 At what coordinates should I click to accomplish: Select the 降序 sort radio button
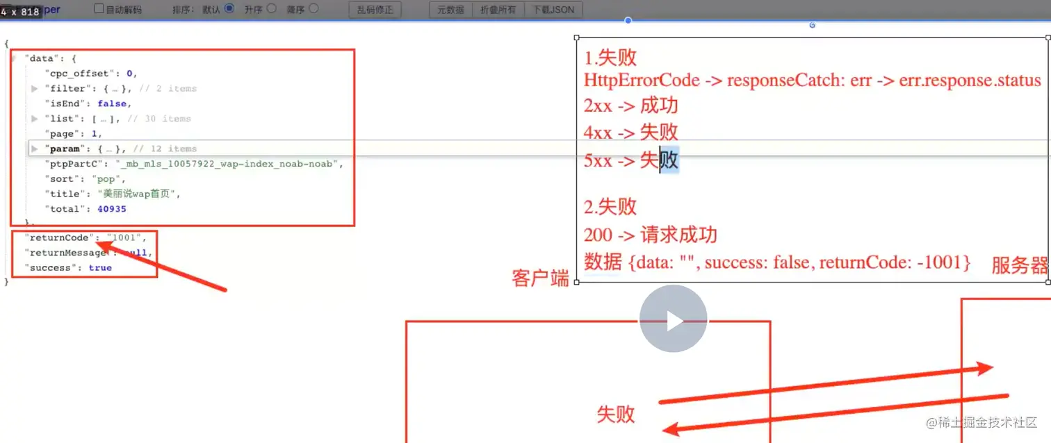[313, 9]
